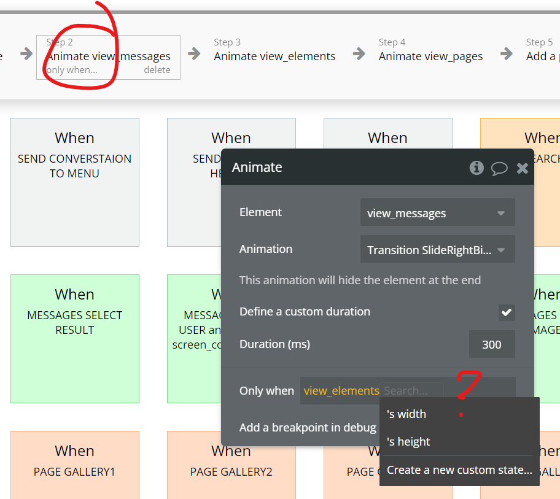This screenshot has height=499, width=560.
Task: Choose 's width option
Action: [459, 414]
